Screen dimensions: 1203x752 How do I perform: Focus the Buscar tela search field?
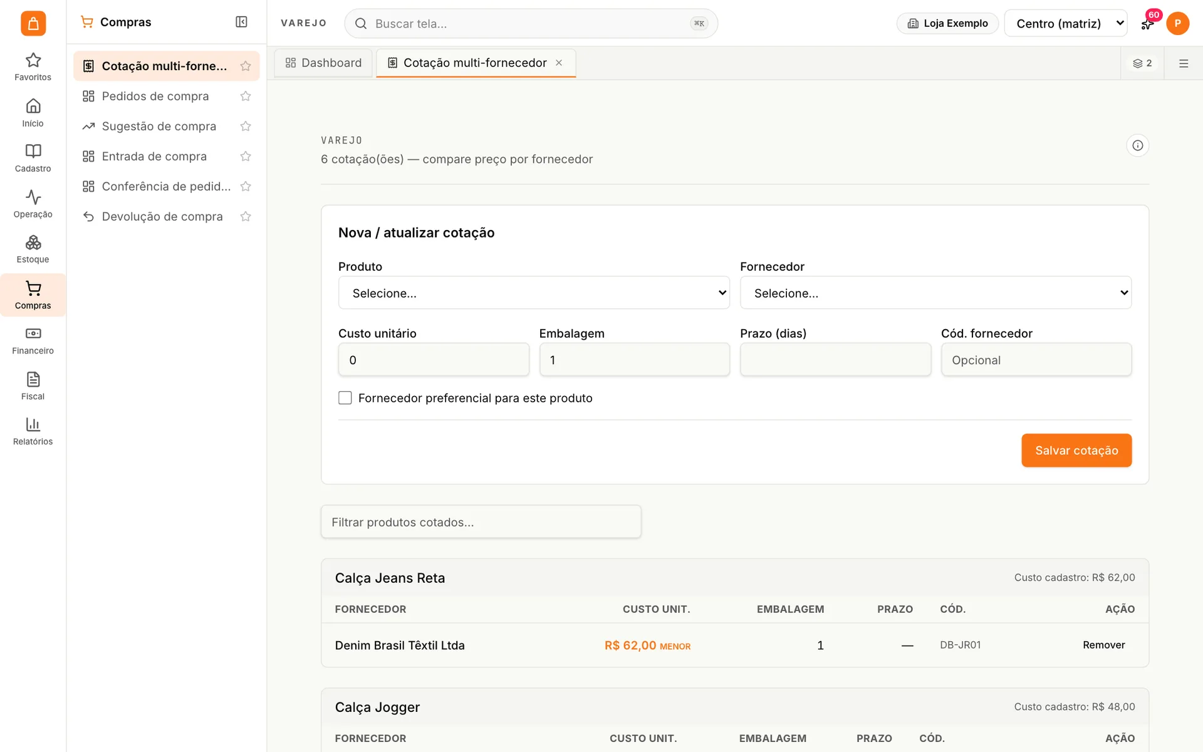click(x=530, y=24)
